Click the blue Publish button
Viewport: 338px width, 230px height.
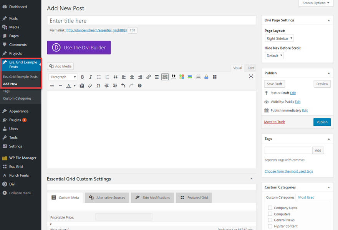tap(322, 122)
